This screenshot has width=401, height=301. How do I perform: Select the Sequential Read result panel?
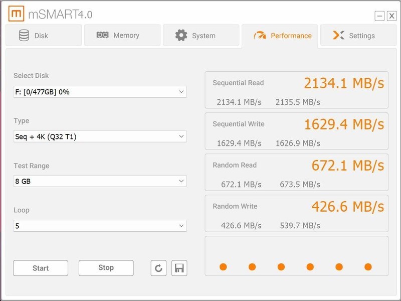pos(296,90)
